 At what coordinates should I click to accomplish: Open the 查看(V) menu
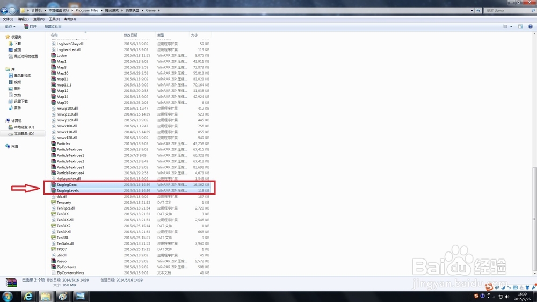pyautogui.click(x=39, y=19)
